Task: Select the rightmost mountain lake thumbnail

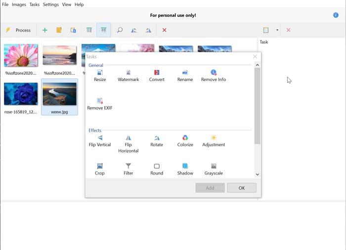Action: 215,49
